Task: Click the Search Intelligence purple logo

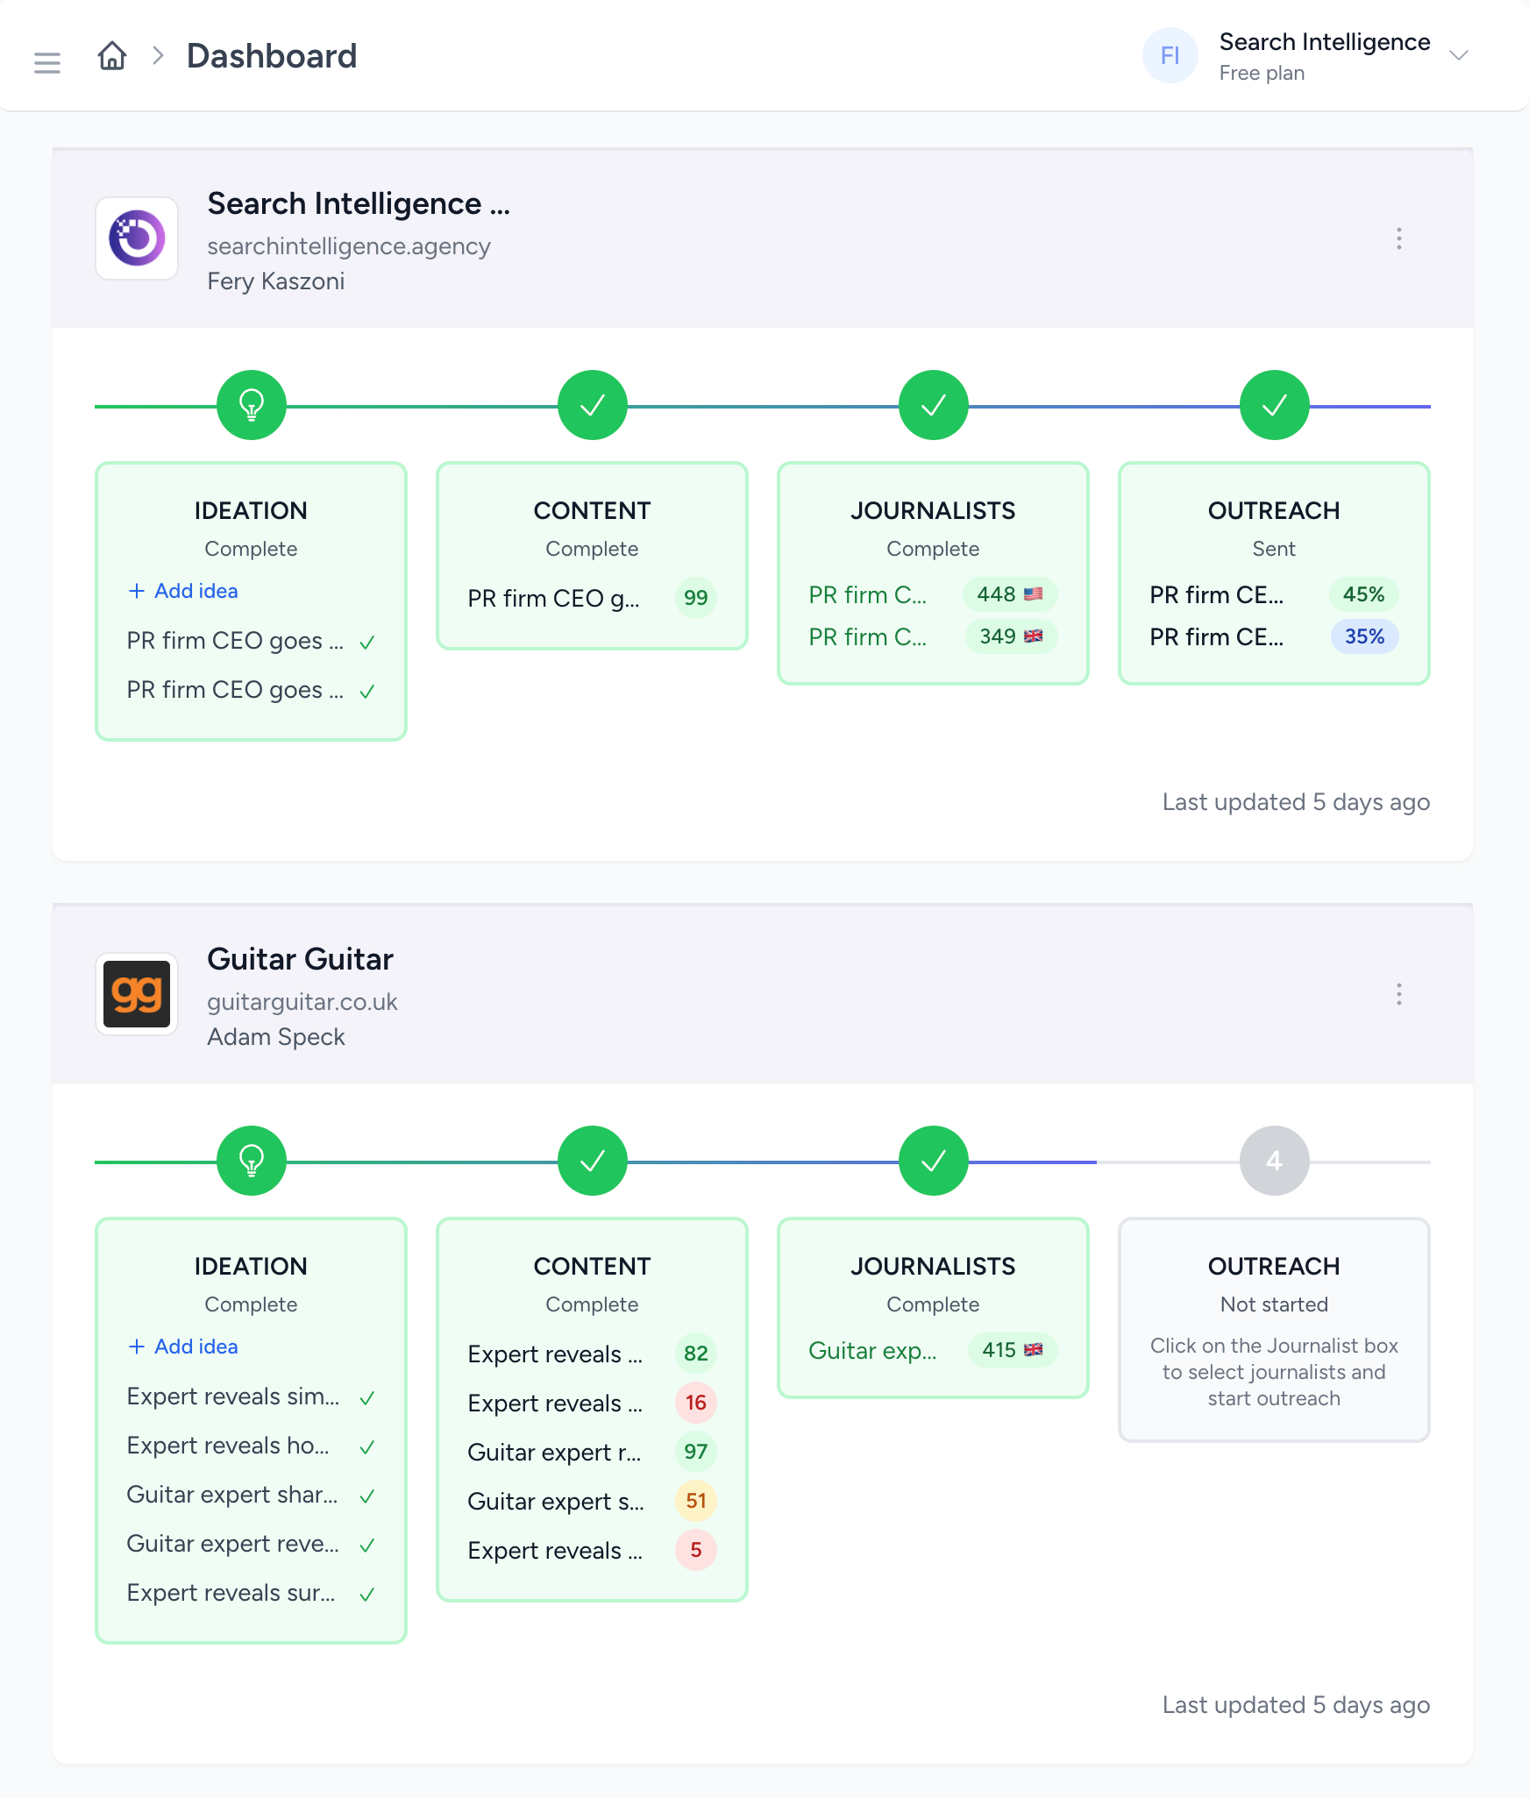Action: pos(137,238)
